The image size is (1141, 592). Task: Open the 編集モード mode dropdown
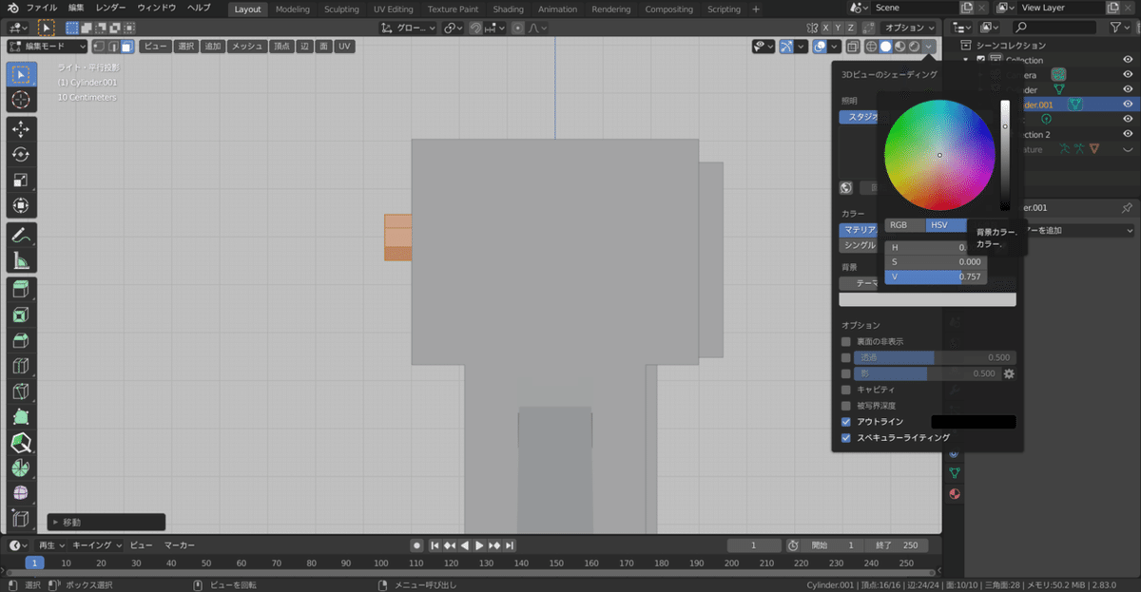pos(48,47)
